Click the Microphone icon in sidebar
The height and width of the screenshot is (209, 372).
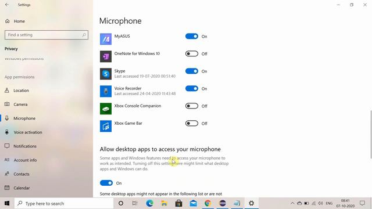point(7,118)
